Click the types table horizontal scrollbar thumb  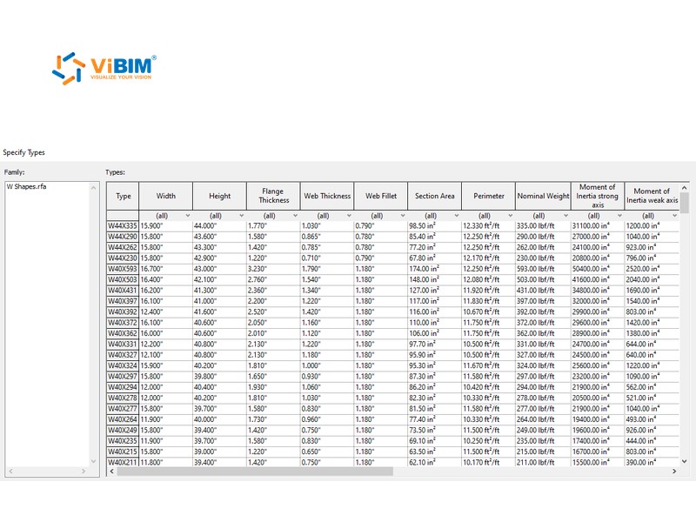point(255,471)
